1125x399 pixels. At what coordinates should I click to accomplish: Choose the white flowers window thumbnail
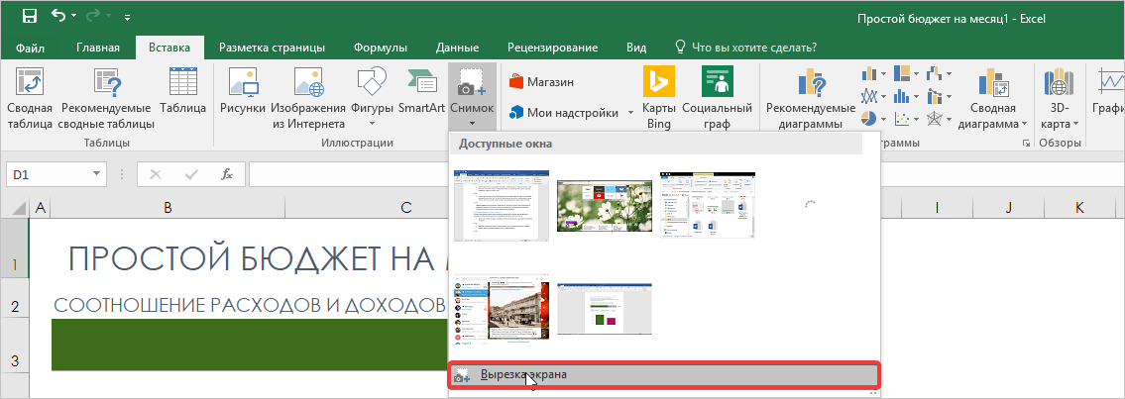click(x=604, y=206)
